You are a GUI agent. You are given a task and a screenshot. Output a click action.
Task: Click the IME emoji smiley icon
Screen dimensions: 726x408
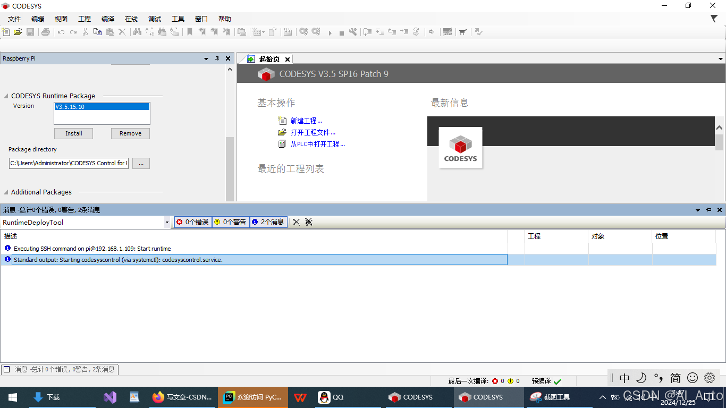(693, 378)
